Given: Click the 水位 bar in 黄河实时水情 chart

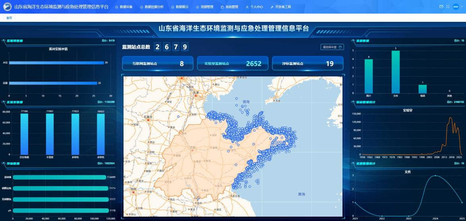Looking at the screenshot, I should point(56,63).
